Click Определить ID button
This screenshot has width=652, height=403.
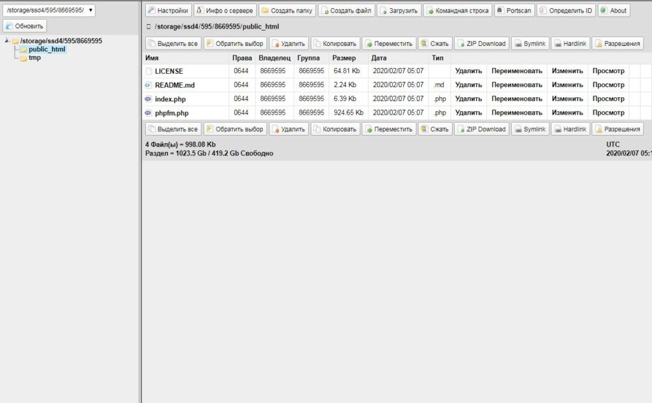pyautogui.click(x=566, y=10)
